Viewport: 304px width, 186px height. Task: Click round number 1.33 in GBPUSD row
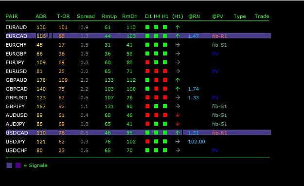[x=194, y=98]
